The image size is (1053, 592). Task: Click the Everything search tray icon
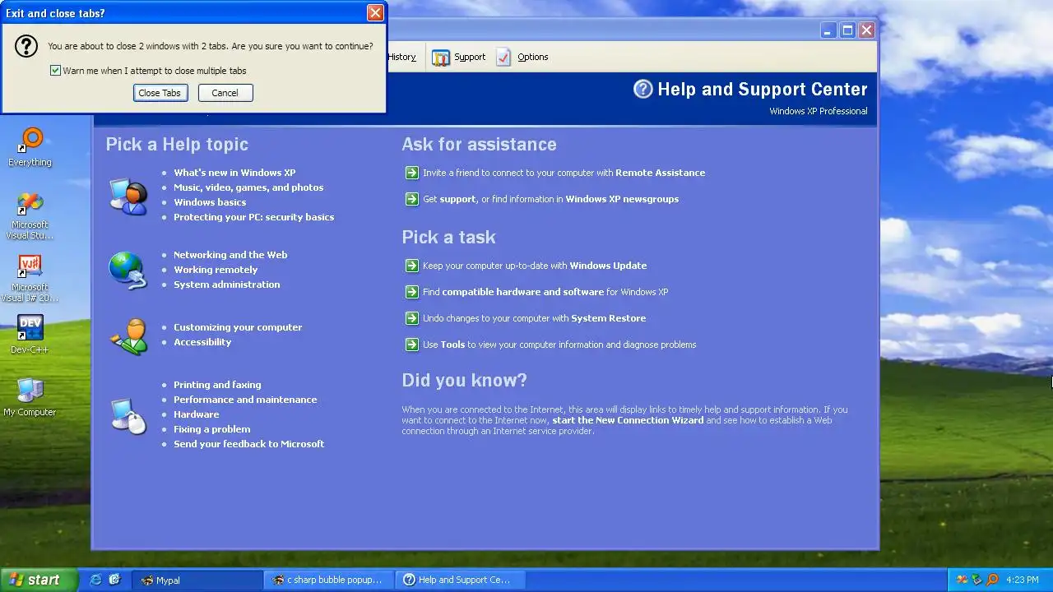993,580
